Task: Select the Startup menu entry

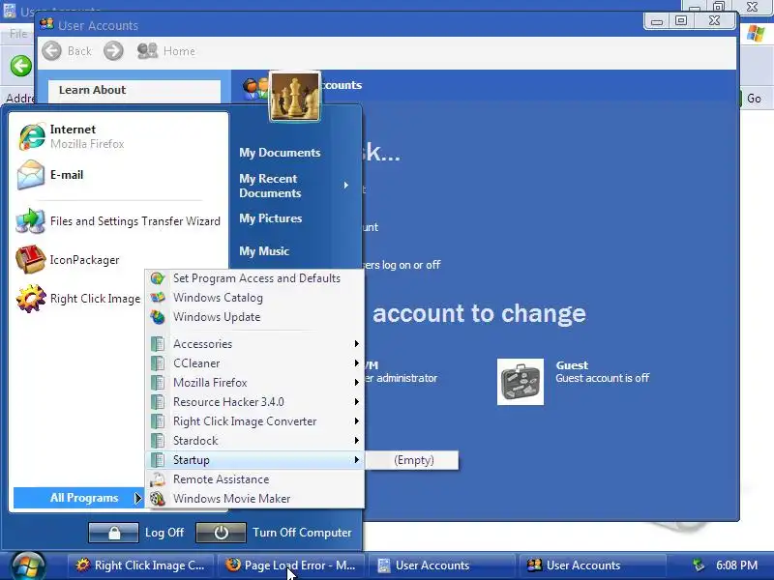Action: pyautogui.click(x=255, y=460)
